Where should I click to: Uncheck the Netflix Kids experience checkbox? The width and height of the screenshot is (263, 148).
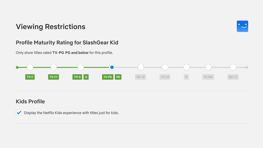tap(19, 113)
